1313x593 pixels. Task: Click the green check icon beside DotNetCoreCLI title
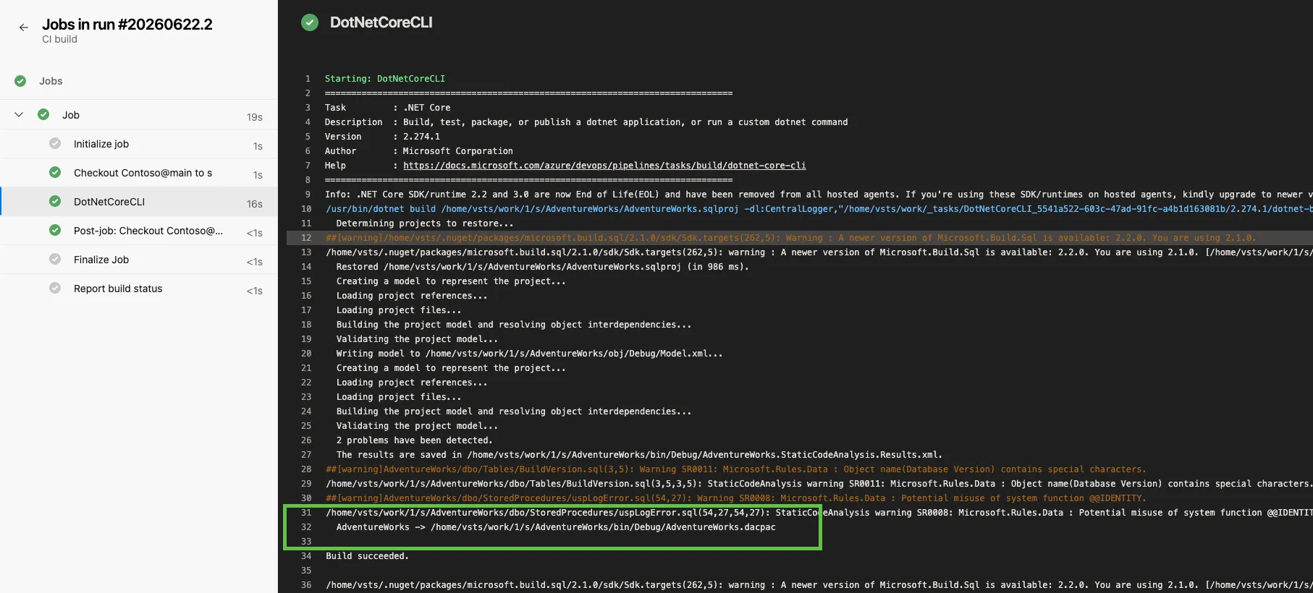point(310,22)
